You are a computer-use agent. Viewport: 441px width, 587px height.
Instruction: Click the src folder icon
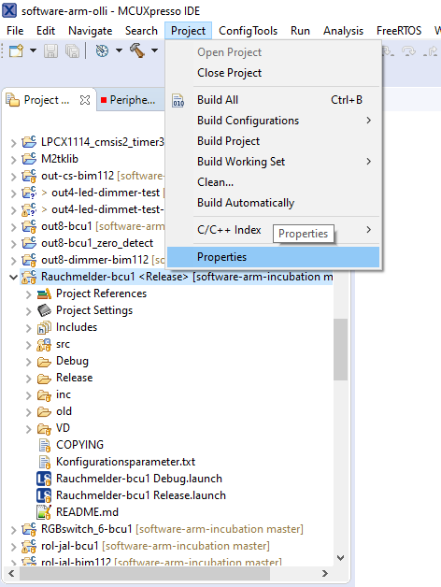44,344
